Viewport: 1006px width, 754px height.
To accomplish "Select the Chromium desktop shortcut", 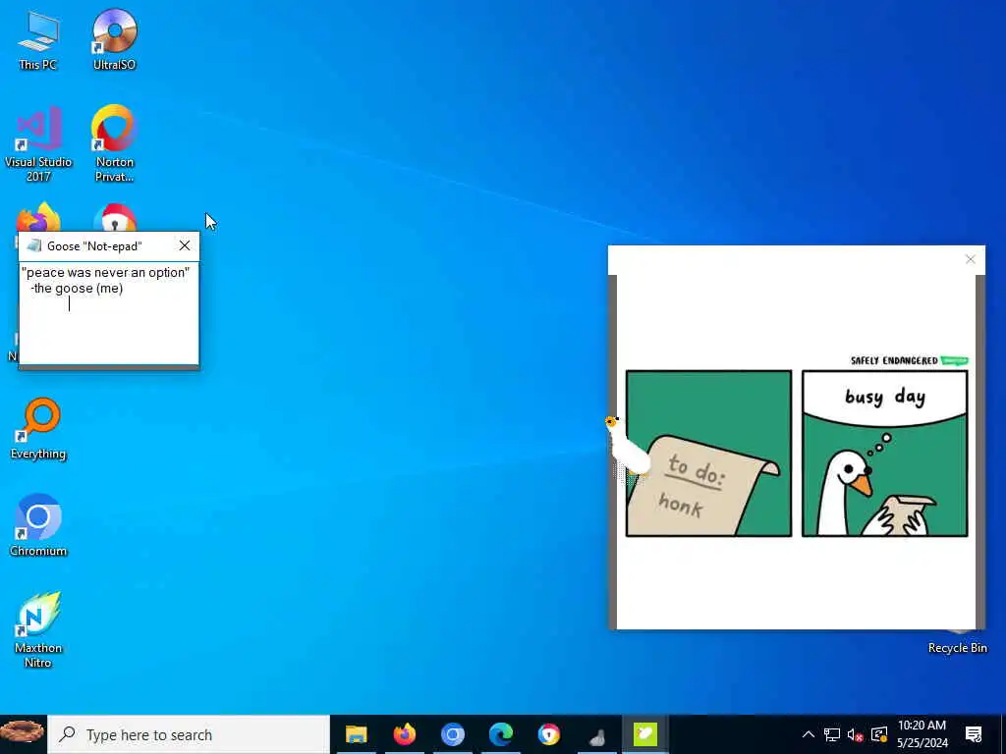I will 38,525.
